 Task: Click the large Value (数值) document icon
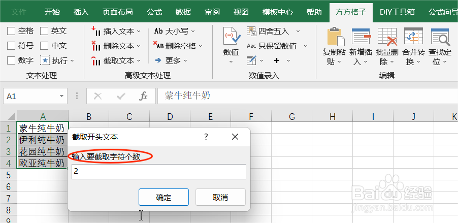[232, 36]
